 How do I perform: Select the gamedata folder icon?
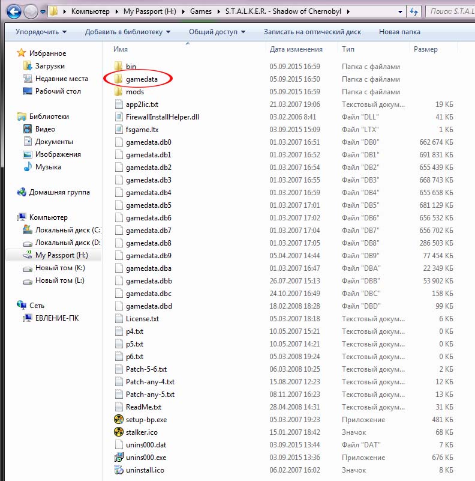pos(118,79)
